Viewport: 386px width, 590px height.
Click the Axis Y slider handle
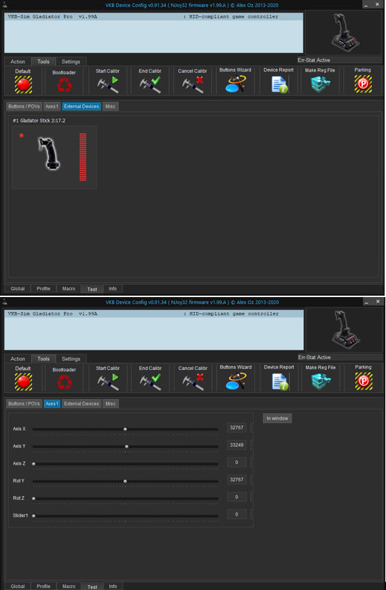tap(126, 446)
